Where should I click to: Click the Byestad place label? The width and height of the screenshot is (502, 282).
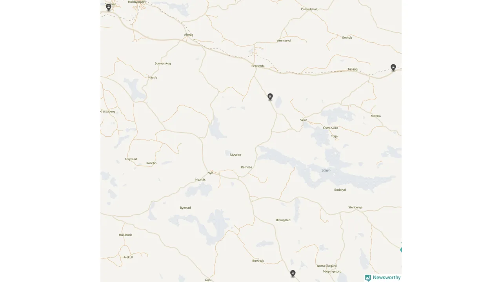(185, 208)
